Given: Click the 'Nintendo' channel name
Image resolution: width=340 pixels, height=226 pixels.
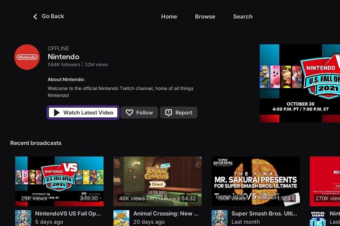Looking at the screenshot, I should tap(63, 56).
